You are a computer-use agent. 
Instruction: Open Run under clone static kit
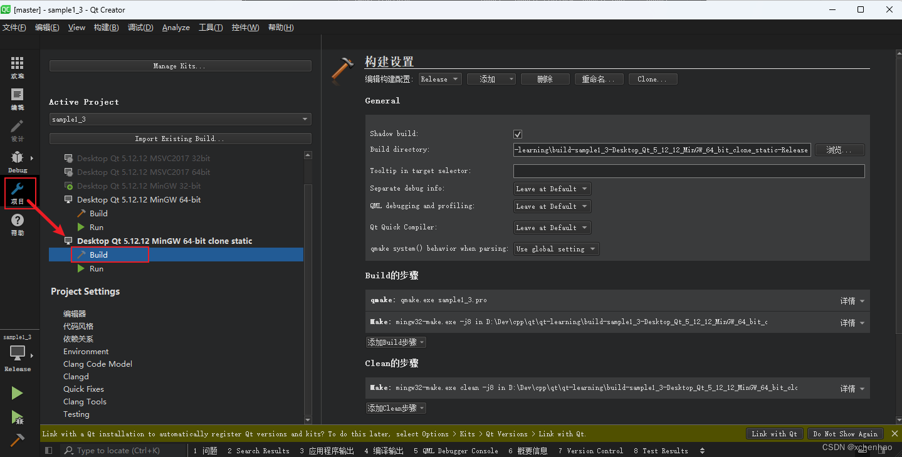coord(96,269)
